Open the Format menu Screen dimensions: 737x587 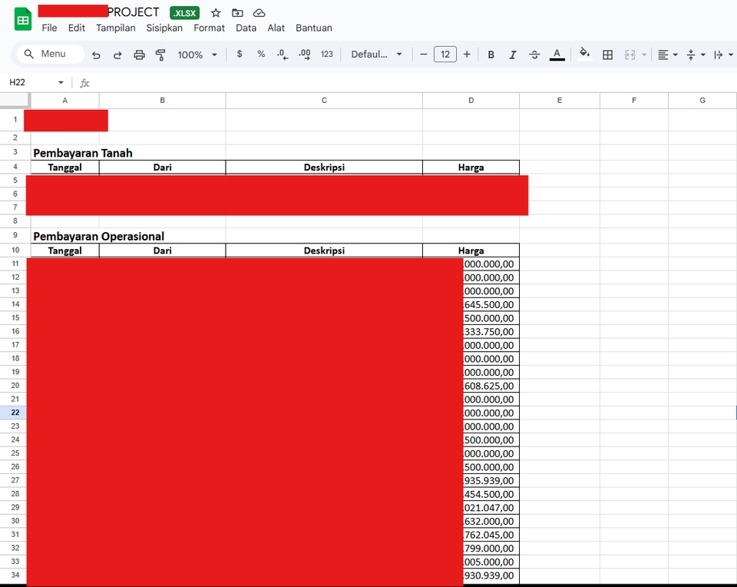[209, 28]
